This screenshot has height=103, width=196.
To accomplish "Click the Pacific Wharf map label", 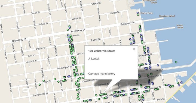I will (180, 26).
